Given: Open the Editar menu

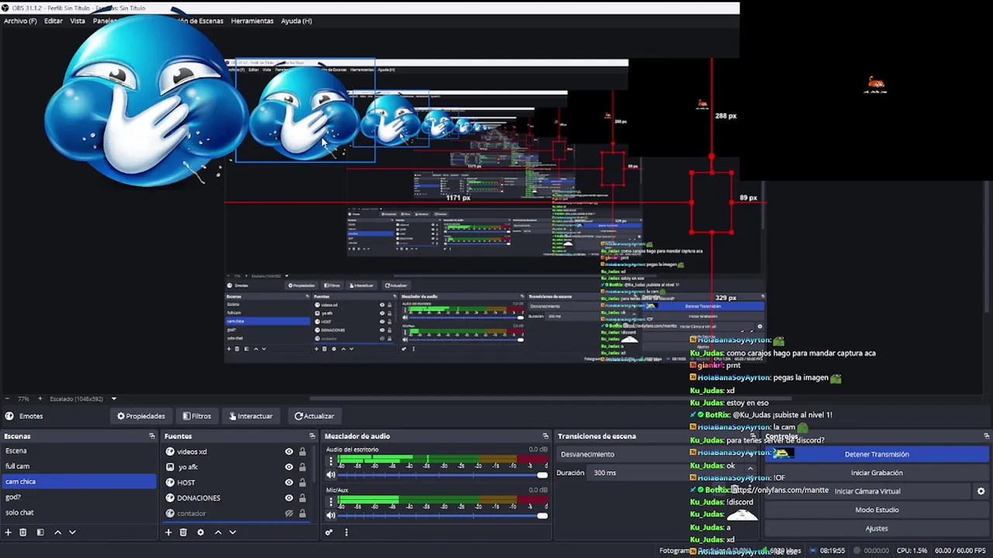Looking at the screenshot, I should [x=54, y=21].
